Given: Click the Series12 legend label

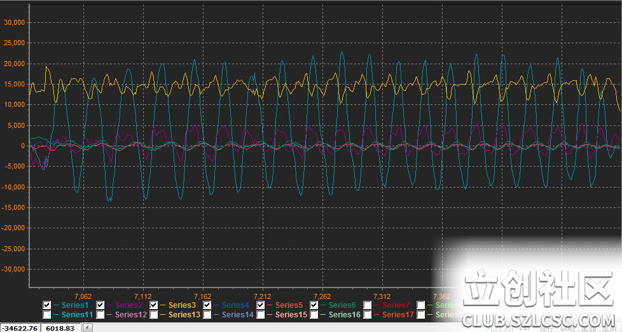Looking at the screenshot, I should point(131,315).
